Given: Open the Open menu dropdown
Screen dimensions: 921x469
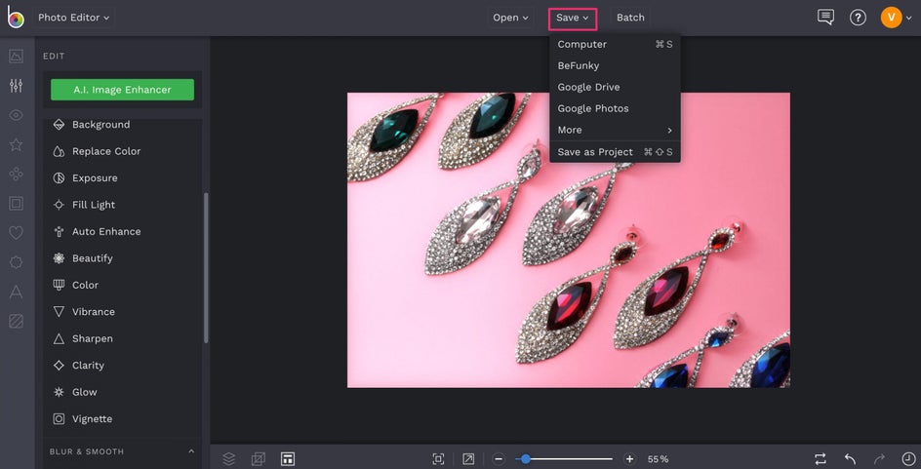Looking at the screenshot, I should [510, 18].
